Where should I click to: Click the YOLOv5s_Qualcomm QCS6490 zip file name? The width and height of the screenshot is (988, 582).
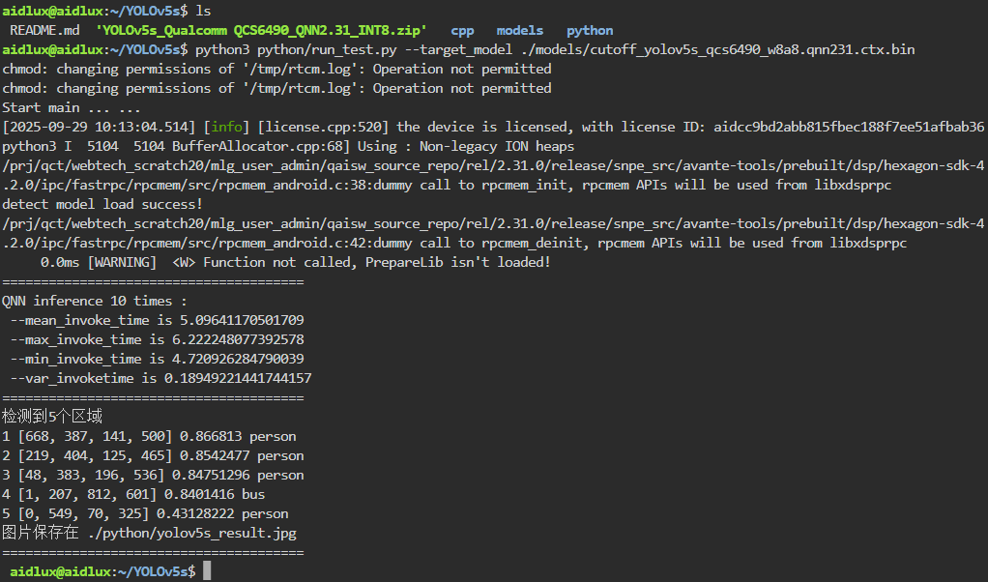(261, 30)
